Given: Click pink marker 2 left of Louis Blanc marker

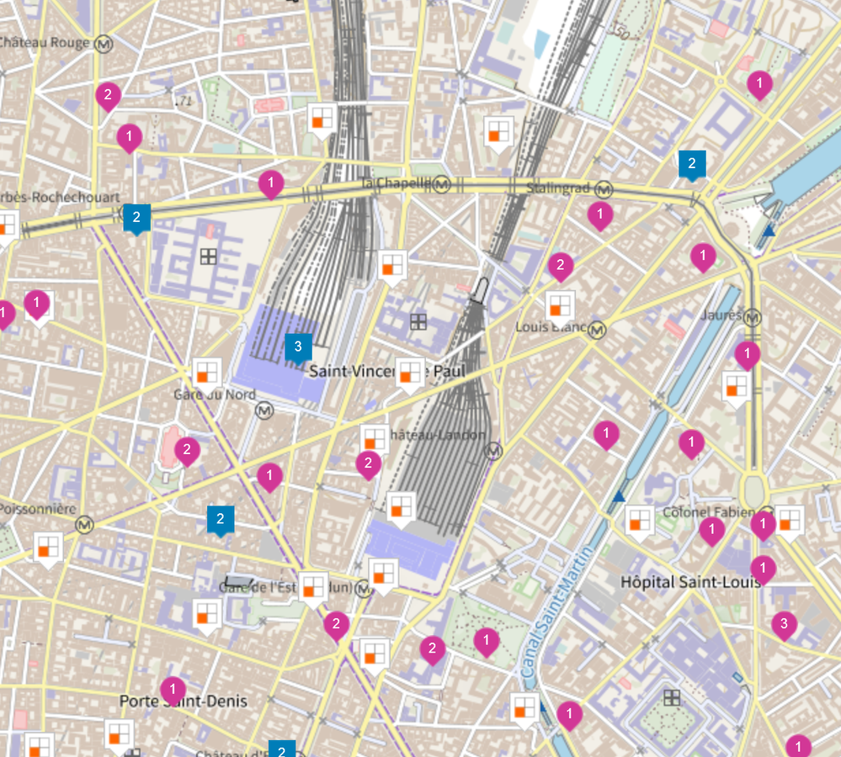Looking at the screenshot, I should point(561,267).
